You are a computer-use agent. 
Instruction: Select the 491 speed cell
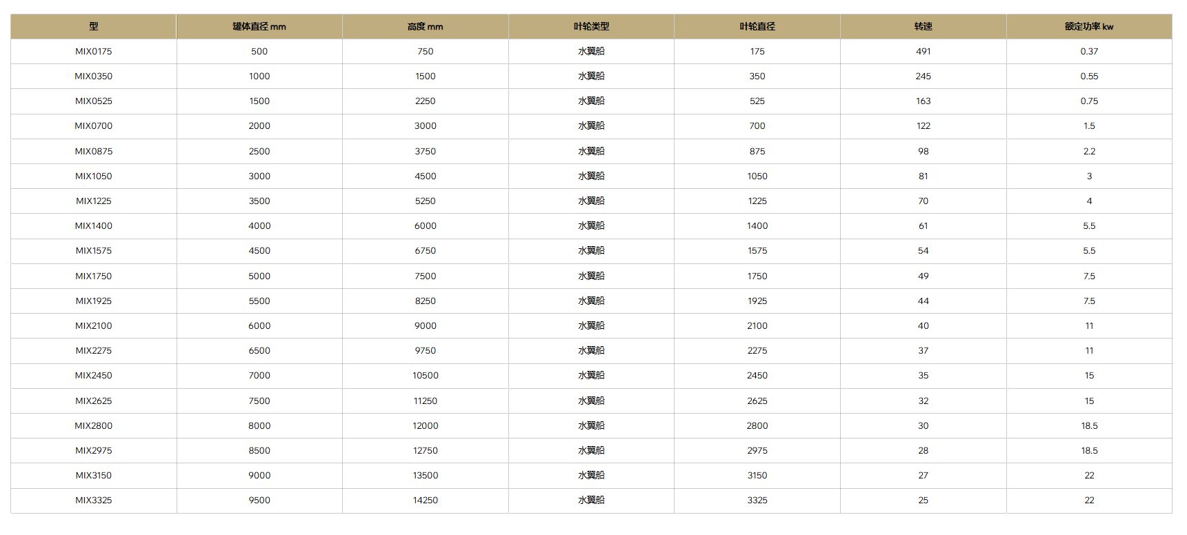pos(923,51)
